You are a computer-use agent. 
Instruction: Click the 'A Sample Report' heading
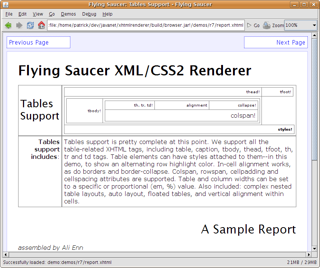(249, 229)
